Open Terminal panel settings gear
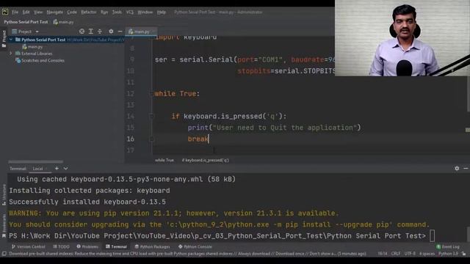470x264 pixels. (x=457, y=169)
